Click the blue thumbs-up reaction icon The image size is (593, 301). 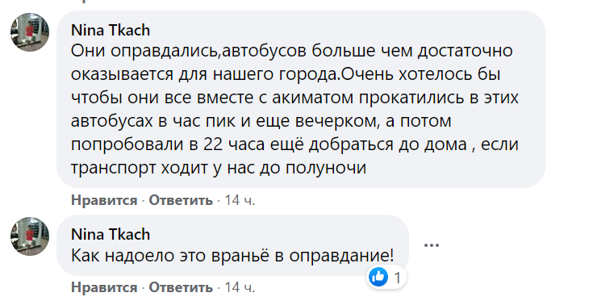[378, 277]
